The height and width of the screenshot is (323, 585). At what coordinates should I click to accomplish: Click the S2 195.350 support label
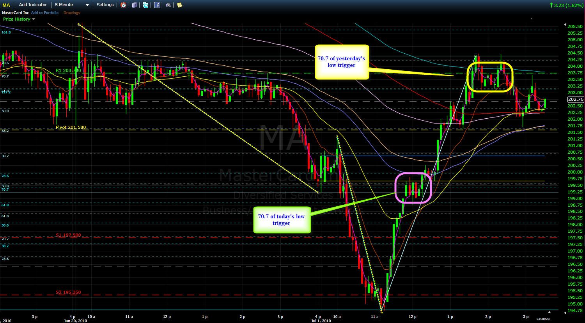(x=68, y=292)
